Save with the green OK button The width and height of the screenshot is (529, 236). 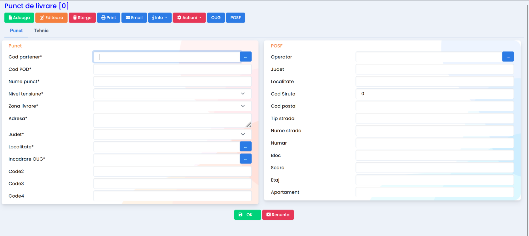point(247,215)
